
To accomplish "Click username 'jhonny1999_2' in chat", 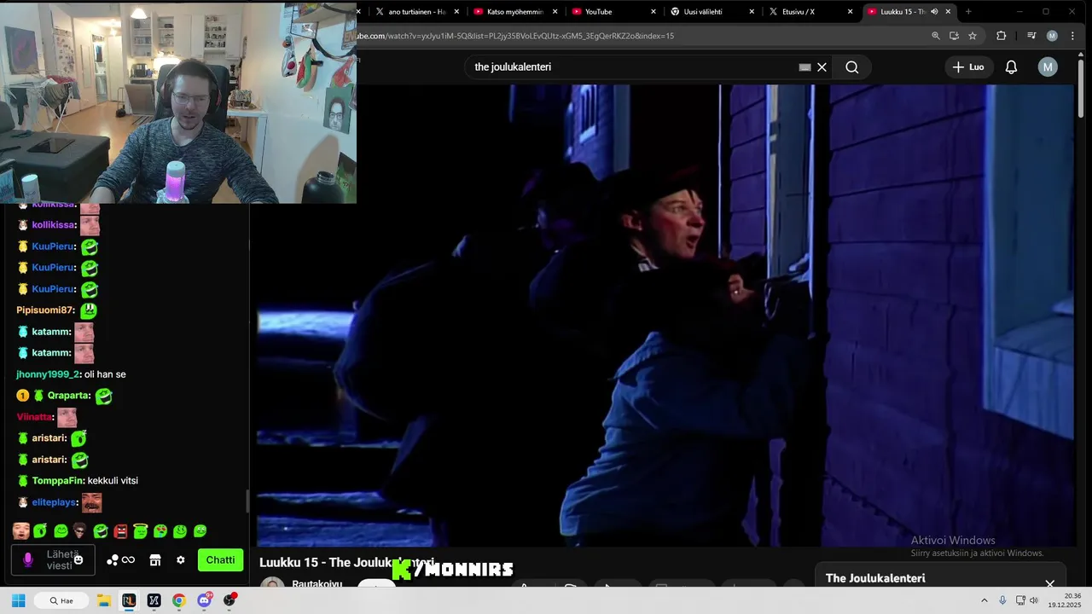I will (48, 374).
